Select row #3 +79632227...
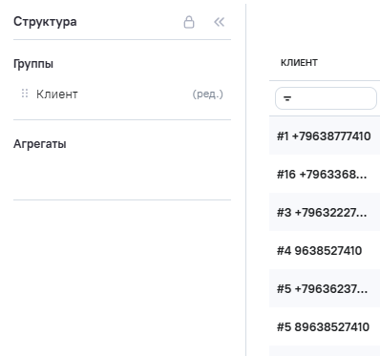380x356 pixels. pos(325,213)
